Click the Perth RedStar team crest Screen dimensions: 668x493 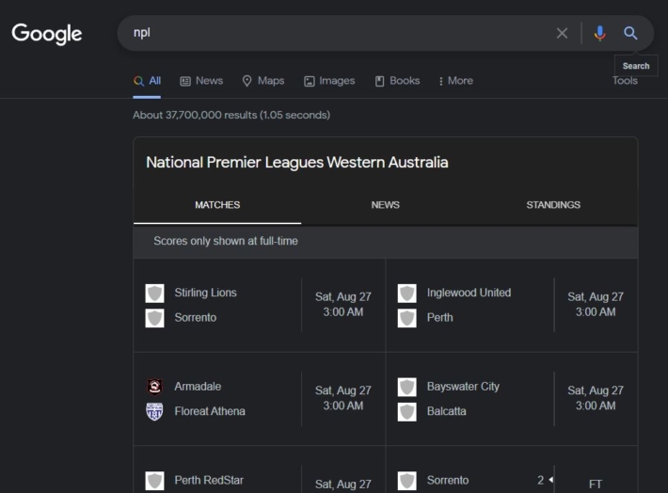coord(154,481)
